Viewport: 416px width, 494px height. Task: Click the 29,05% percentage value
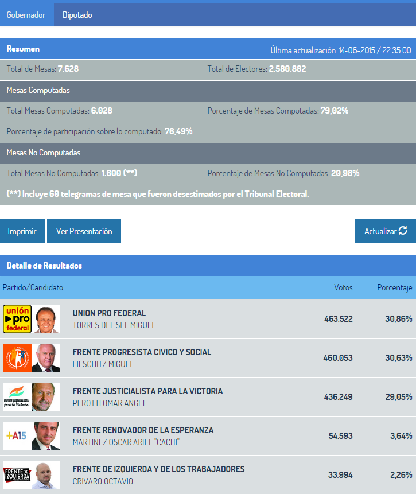tap(399, 397)
